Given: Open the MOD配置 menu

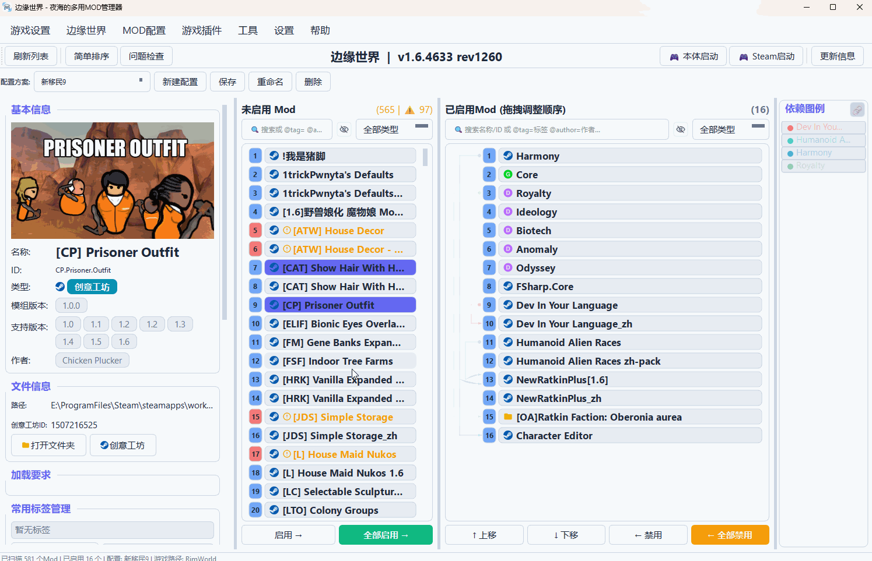Looking at the screenshot, I should coord(144,30).
